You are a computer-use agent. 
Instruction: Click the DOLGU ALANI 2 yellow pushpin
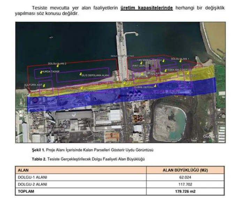coord(58,66)
